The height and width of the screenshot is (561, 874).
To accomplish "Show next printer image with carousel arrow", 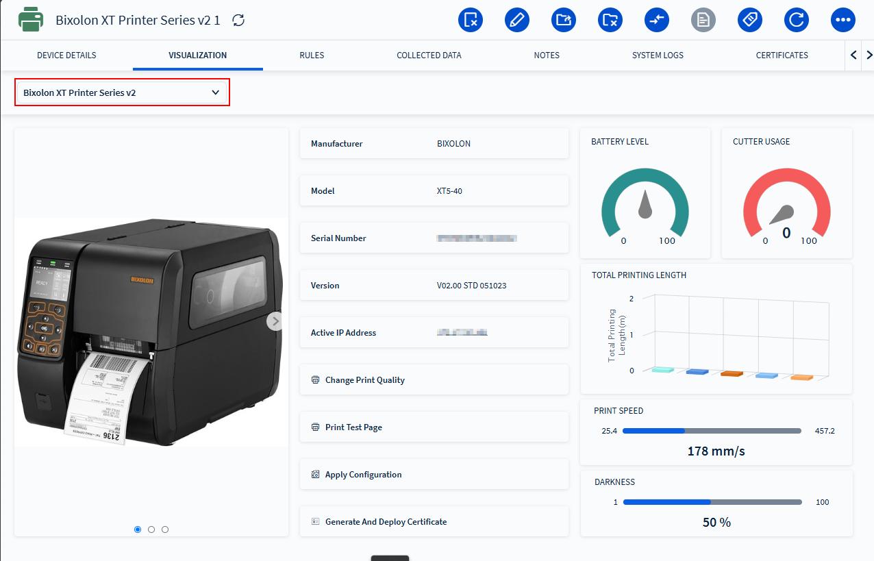I will 275,321.
